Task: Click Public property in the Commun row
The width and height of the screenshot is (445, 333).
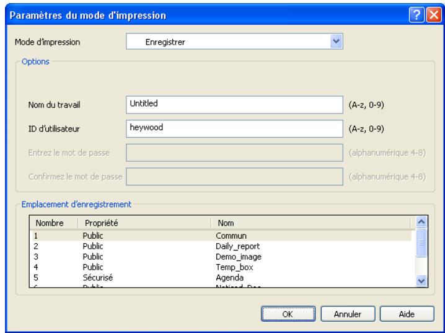Action: [93, 236]
